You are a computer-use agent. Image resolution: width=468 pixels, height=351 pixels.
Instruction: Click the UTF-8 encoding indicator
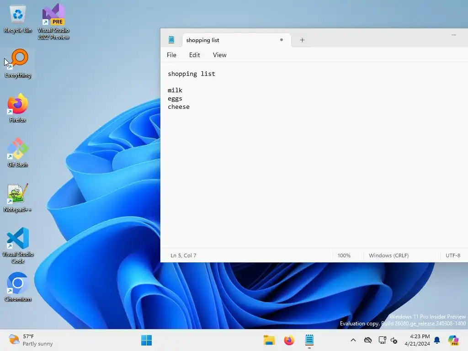(453, 255)
